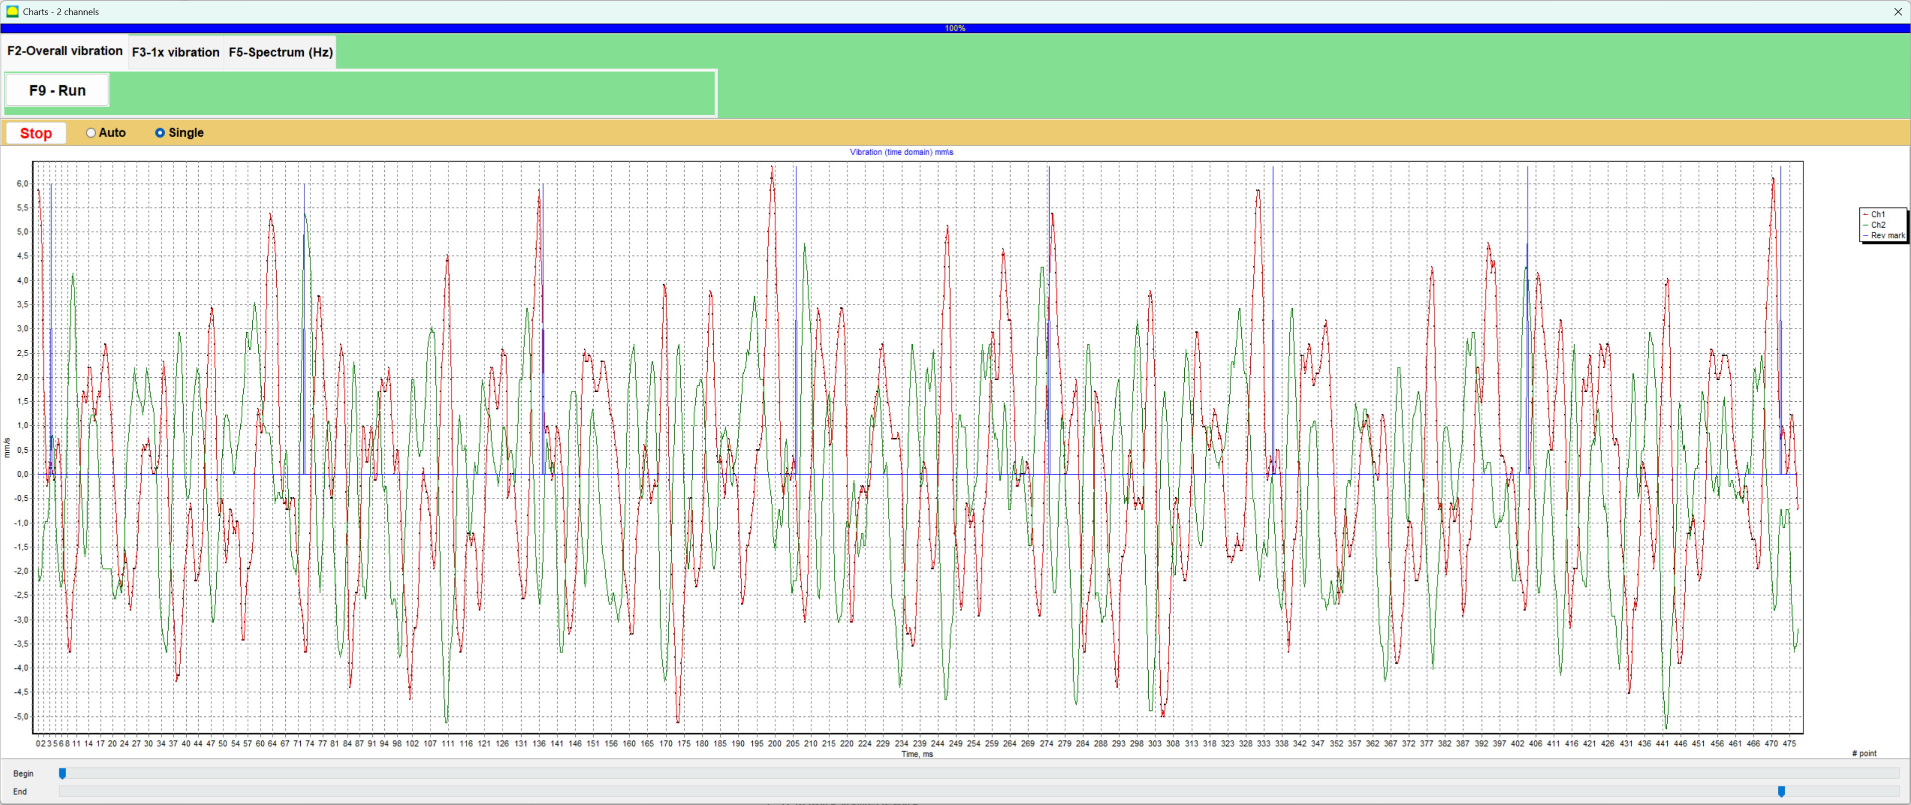
Task: Open the F5-Spectrum (Hz) tab
Action: point(280,53)
